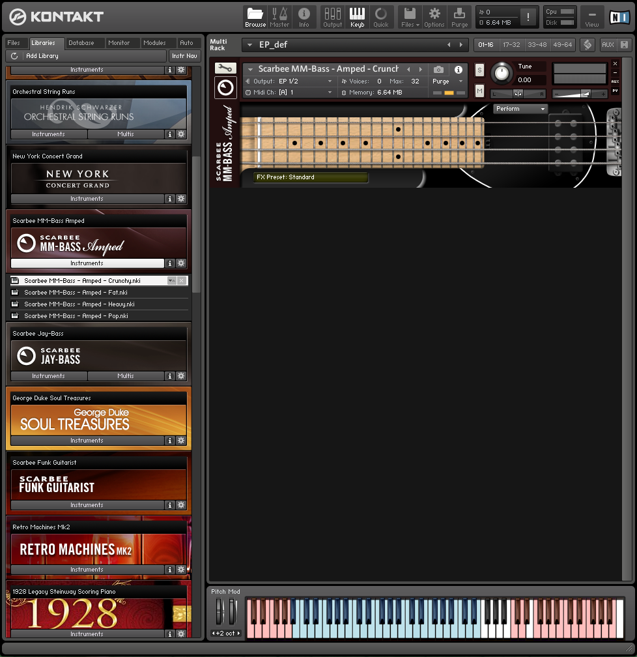Toggle the Browse panel in the top toolbar
Viewport: 637px width, 657px height.
tap(255, 17)
